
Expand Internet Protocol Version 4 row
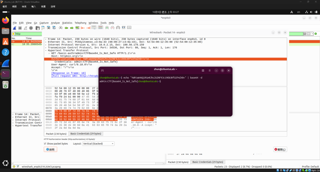[x=46, y=45]
